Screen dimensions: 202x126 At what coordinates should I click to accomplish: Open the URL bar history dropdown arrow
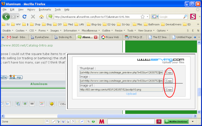tap(147, 17)
